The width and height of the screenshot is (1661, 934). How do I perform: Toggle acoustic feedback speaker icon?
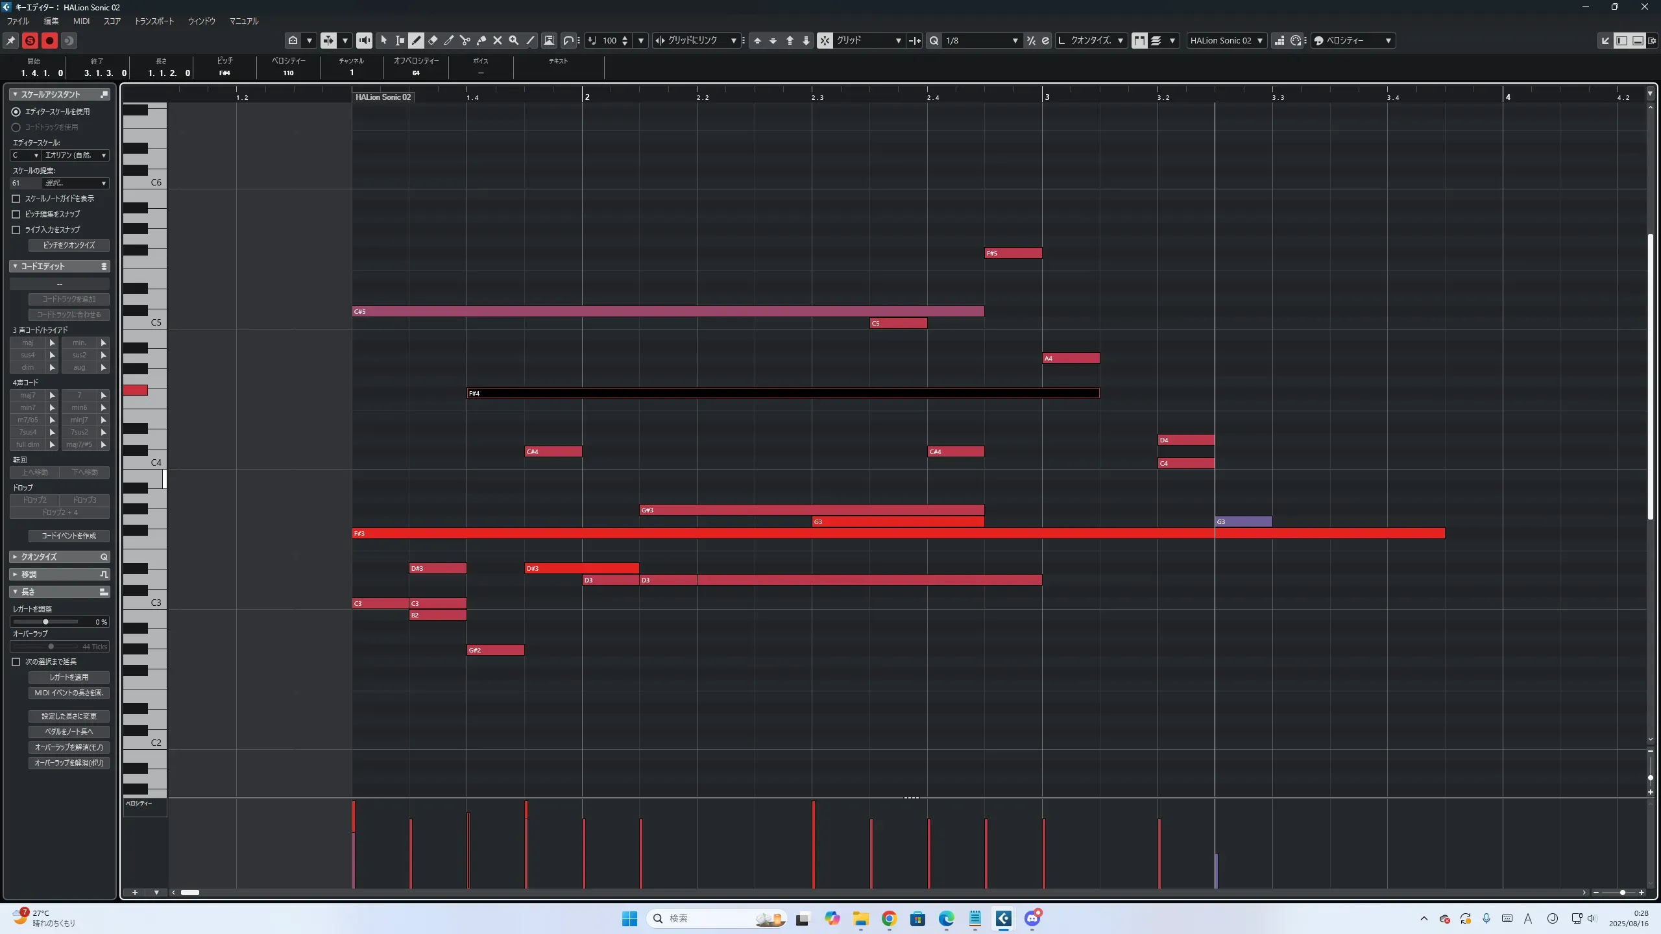coord(365,40)
